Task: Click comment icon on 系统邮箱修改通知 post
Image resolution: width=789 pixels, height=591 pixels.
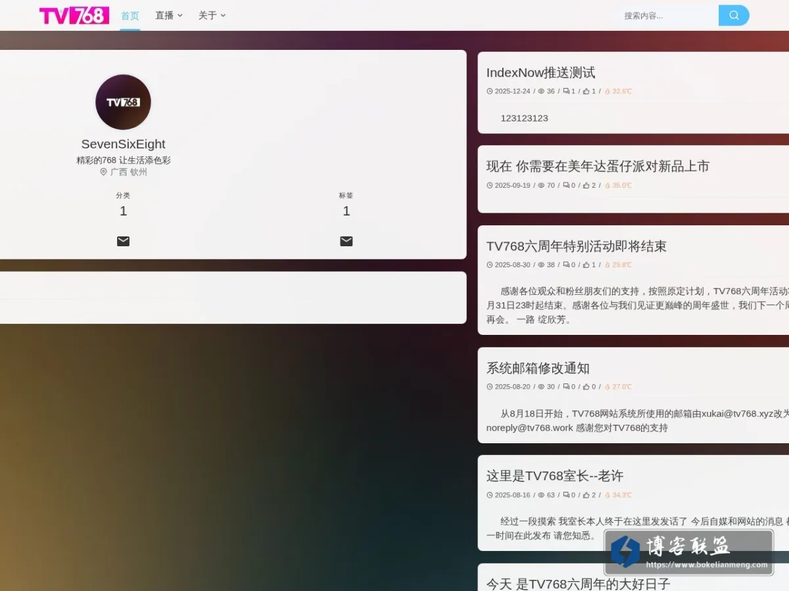Action: click(x=566, y=387)
